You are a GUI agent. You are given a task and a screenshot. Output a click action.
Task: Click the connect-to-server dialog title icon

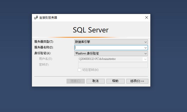[36, 17]
